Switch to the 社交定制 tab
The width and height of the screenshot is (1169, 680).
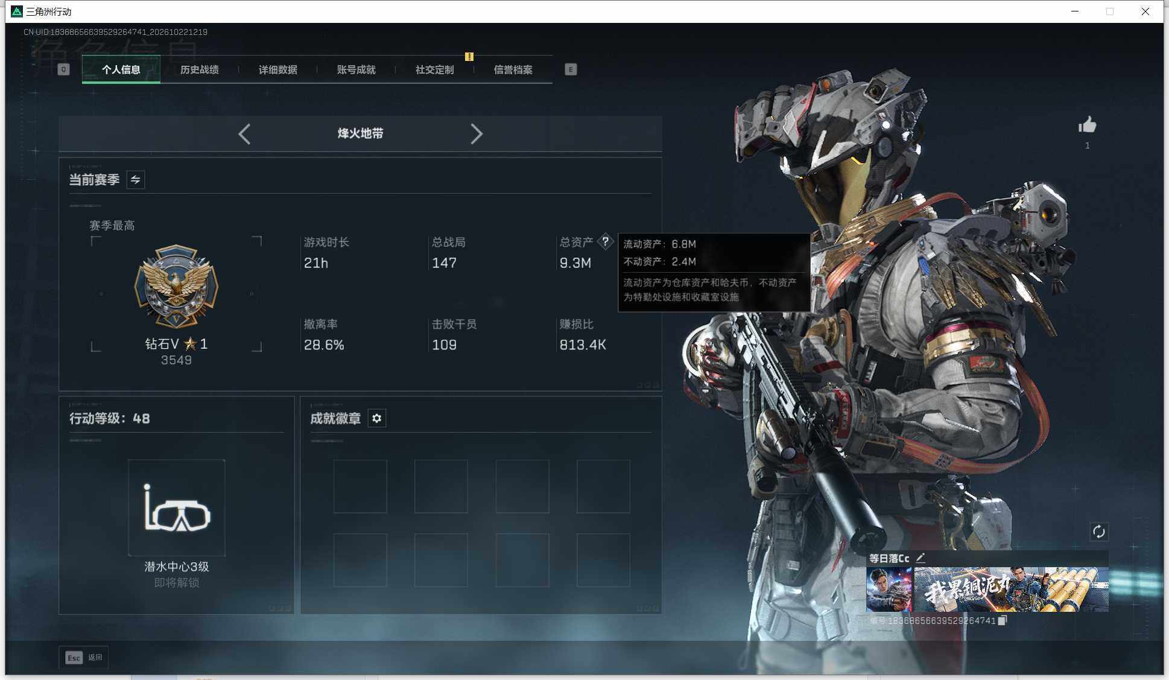point(435,69)
